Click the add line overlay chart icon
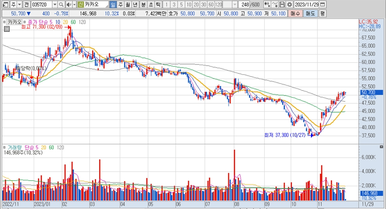 click(x=275, y=4)
